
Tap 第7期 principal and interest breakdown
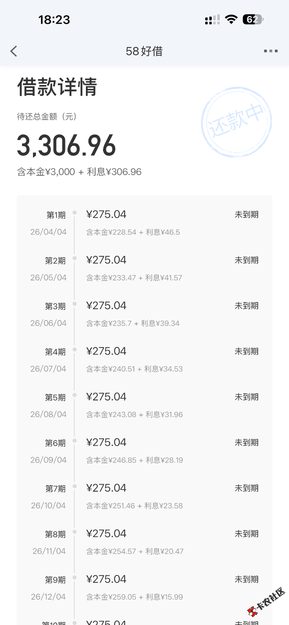(x=134, y=506)
